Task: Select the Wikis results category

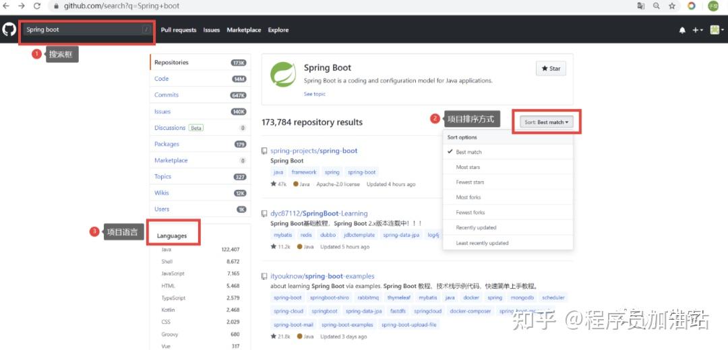Action: 200,193
